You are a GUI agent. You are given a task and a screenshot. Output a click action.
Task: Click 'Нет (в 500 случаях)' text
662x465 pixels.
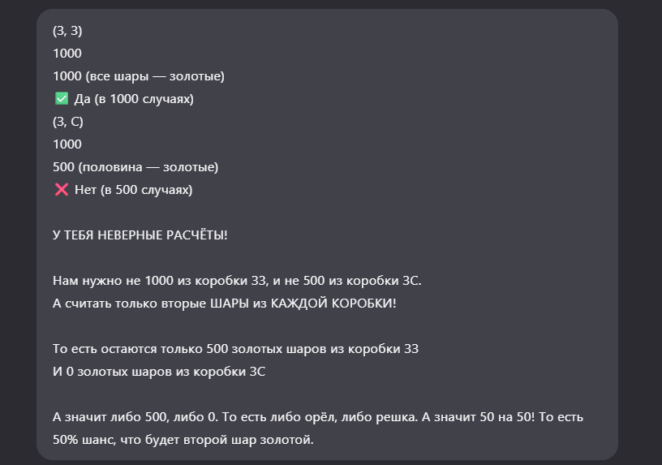tap(133, 190)
